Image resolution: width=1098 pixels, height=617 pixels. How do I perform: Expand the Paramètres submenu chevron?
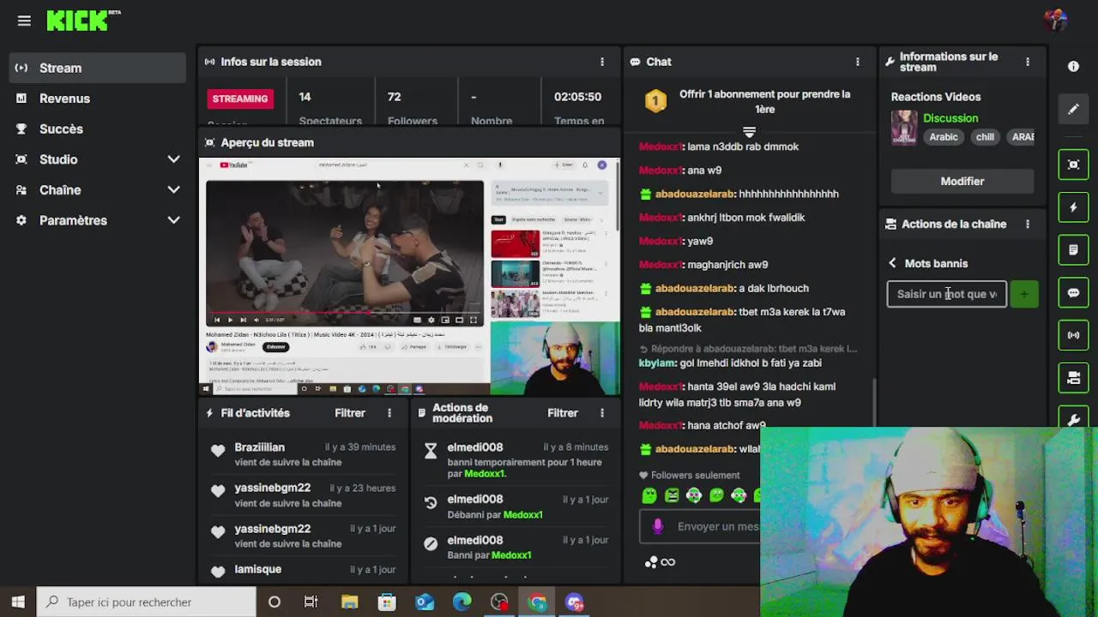pos(173,220)
